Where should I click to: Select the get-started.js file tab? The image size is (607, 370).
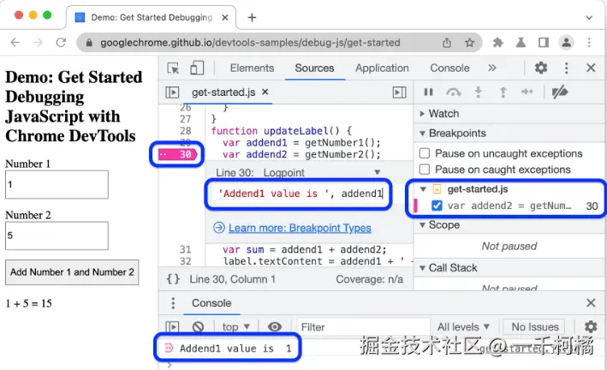tap(223, 92)
